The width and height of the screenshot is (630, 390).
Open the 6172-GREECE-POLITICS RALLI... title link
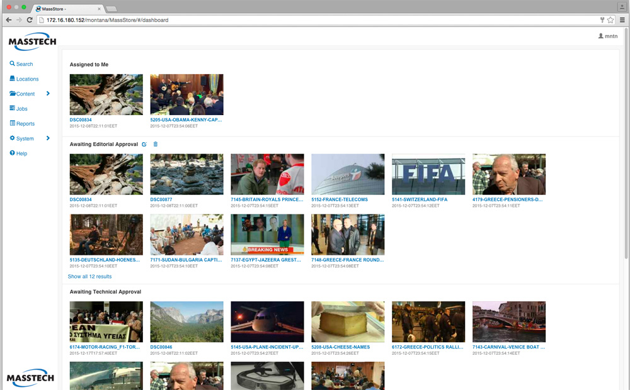428,347
